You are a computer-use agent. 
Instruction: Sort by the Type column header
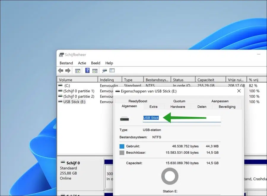click(133, 80)
